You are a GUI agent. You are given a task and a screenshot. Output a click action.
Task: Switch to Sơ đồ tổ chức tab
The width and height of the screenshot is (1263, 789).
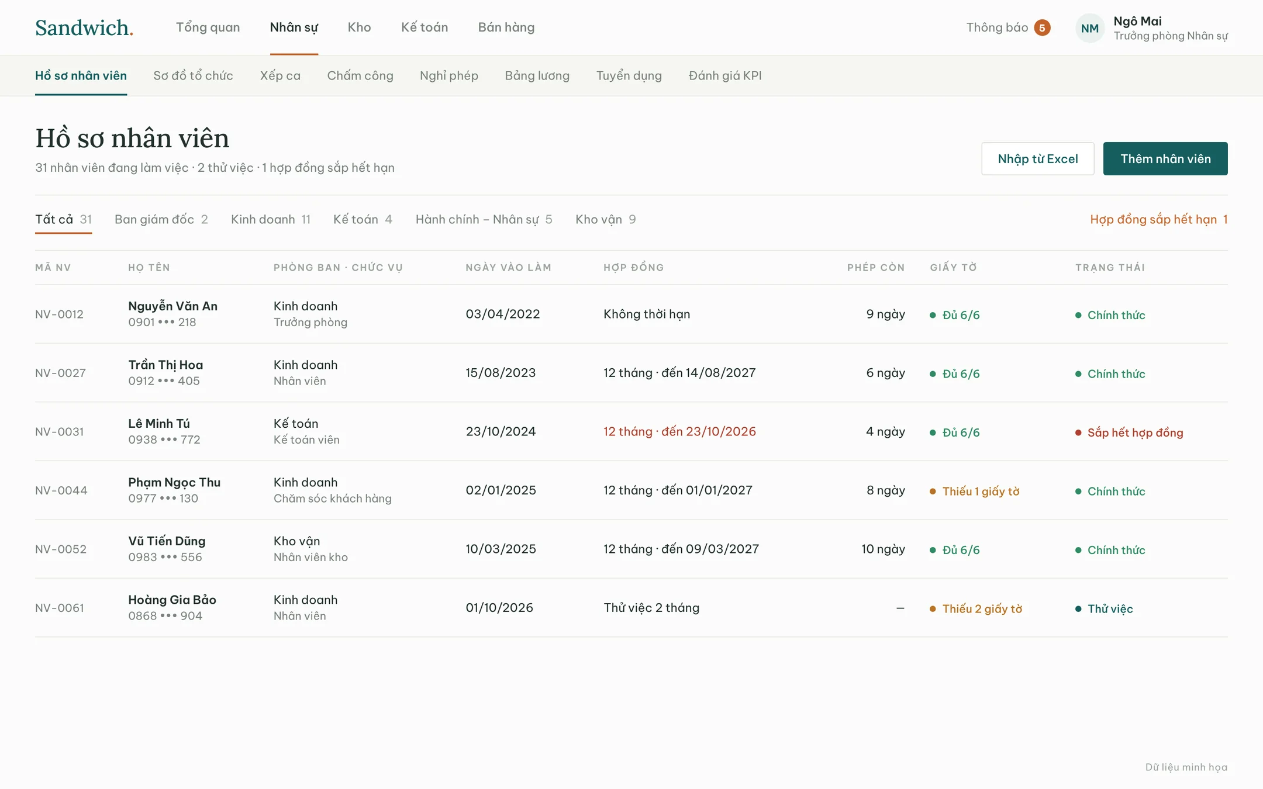tap(193, 75)
